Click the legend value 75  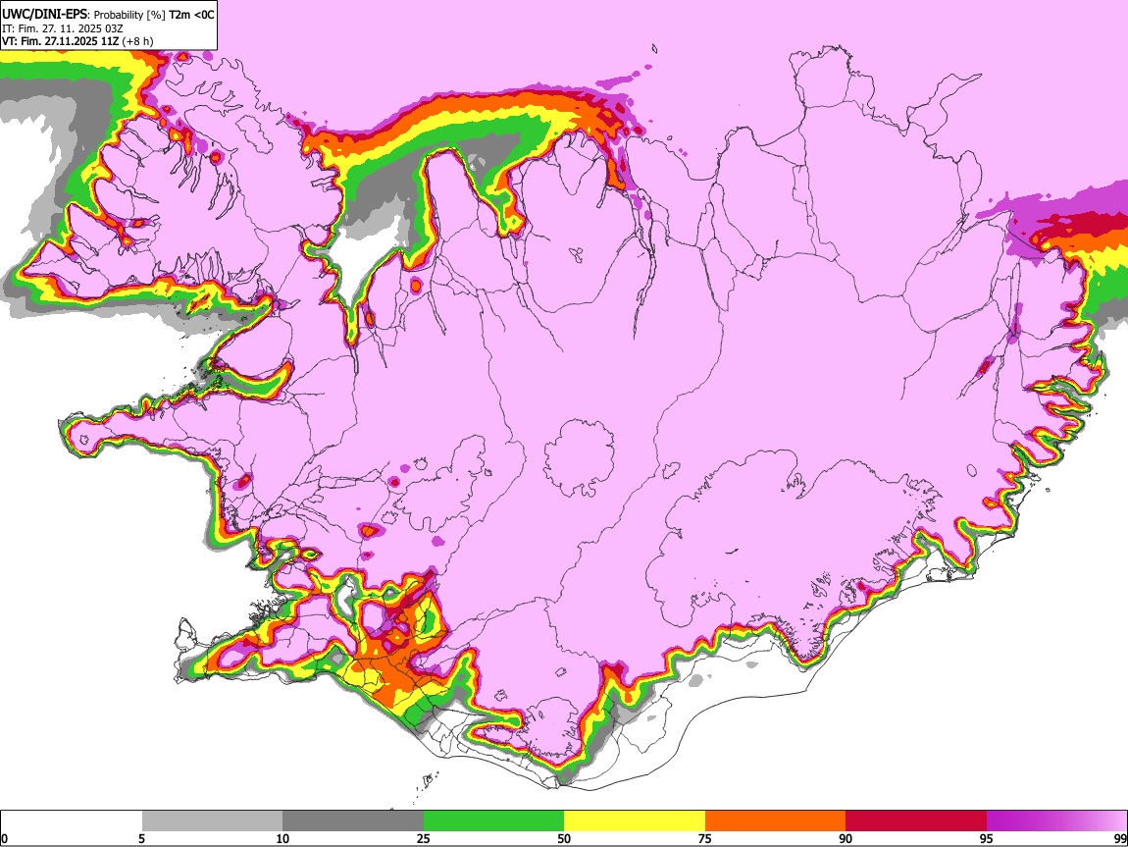pos(705,838)
